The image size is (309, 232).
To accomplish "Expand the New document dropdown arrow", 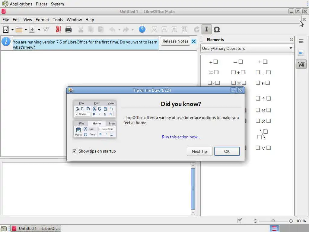I will (x=12, y=30).
